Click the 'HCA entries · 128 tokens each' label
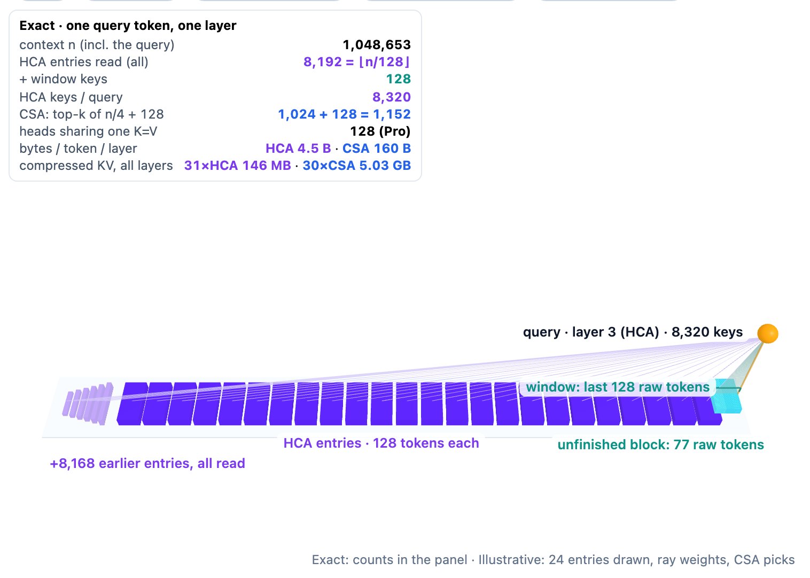 pyautogui.click(x=381, y=443)
